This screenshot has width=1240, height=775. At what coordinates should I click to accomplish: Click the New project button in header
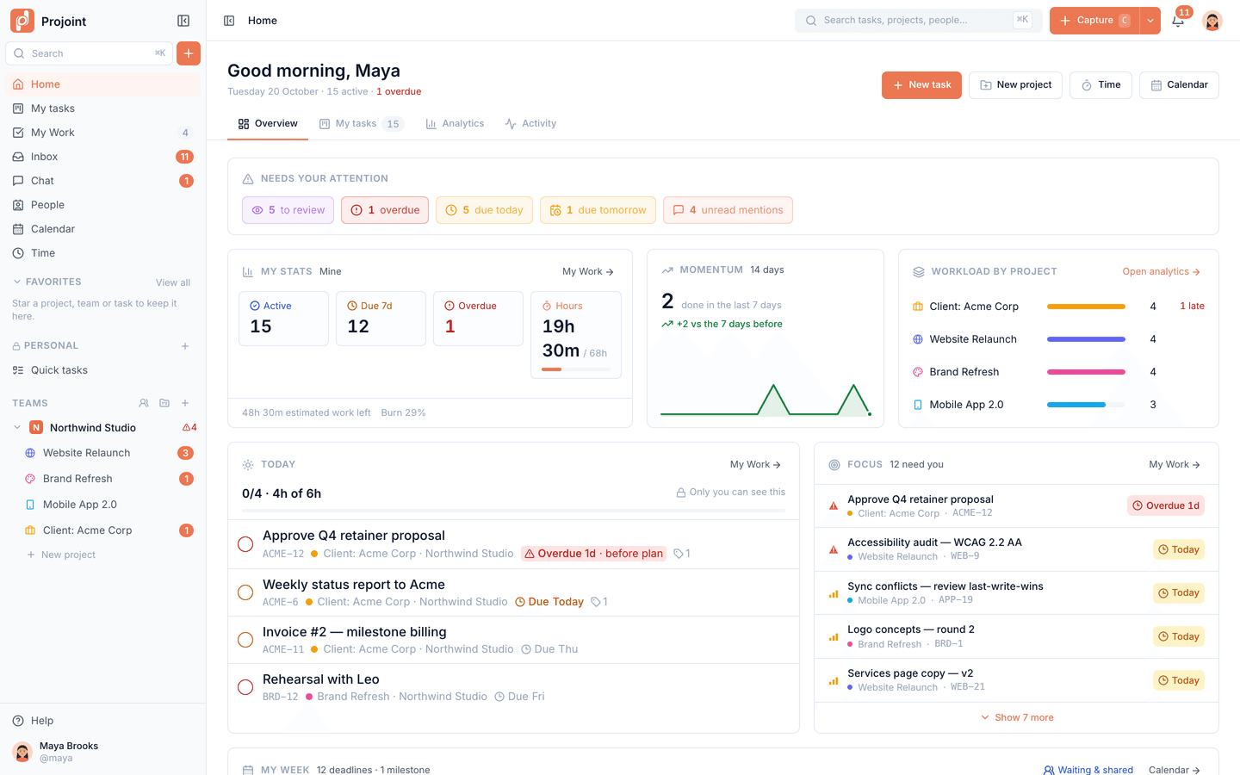[1015, 85]
